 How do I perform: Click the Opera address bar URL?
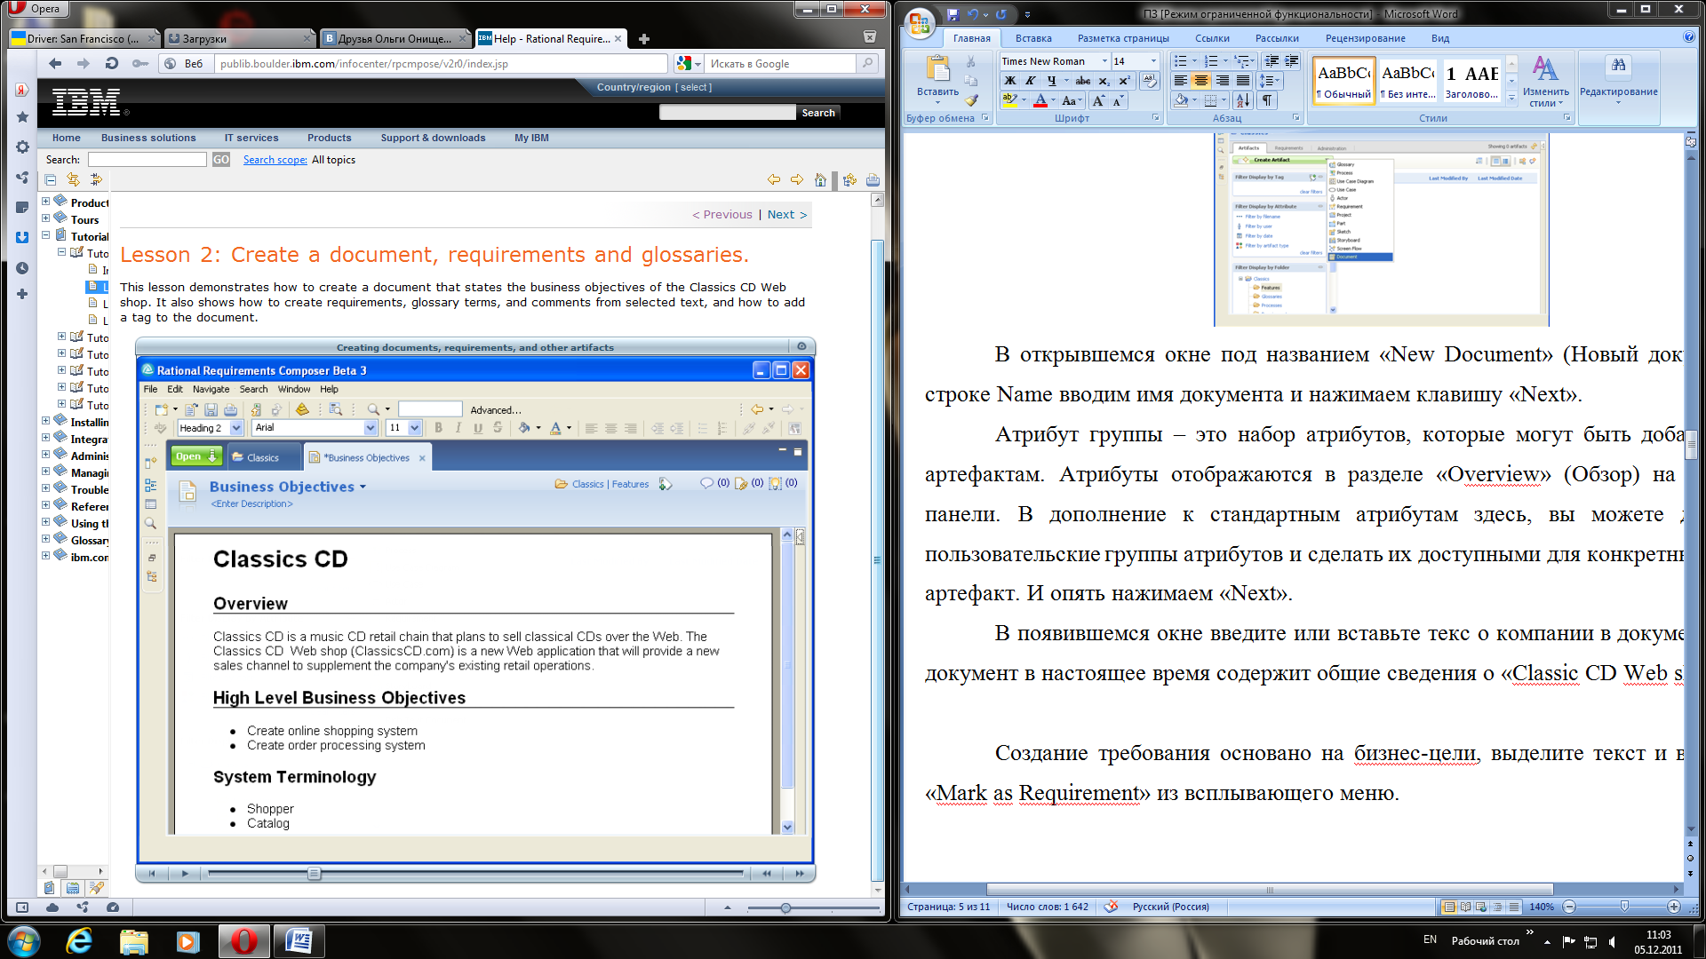[x=442, y=64]
